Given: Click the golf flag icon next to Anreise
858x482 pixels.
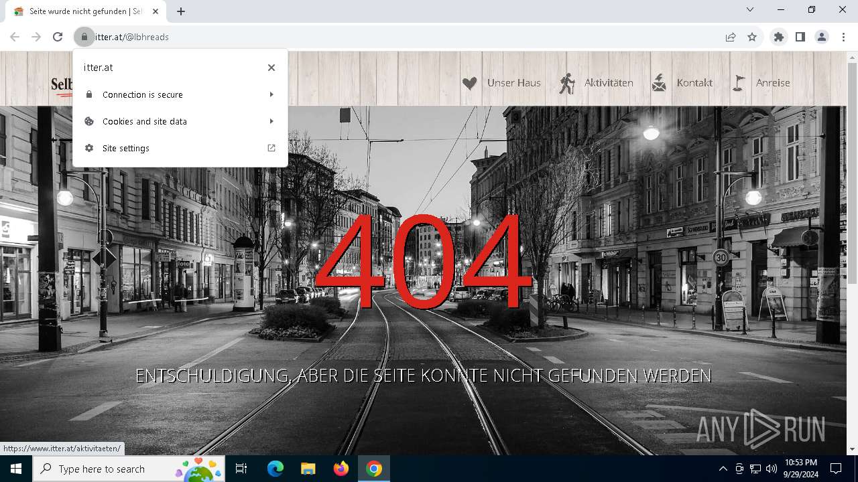Looking at the screenshot, I should 738,83.
